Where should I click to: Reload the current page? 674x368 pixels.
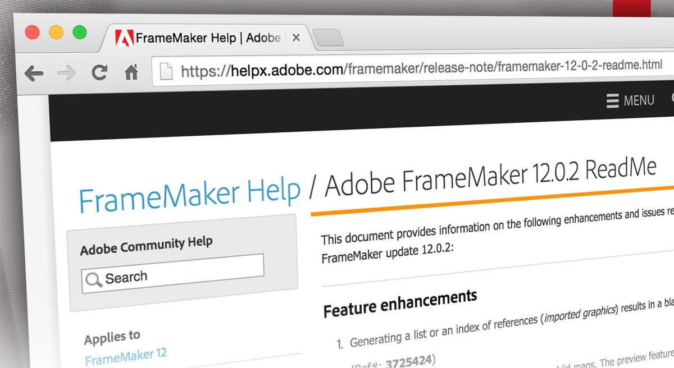99,72
